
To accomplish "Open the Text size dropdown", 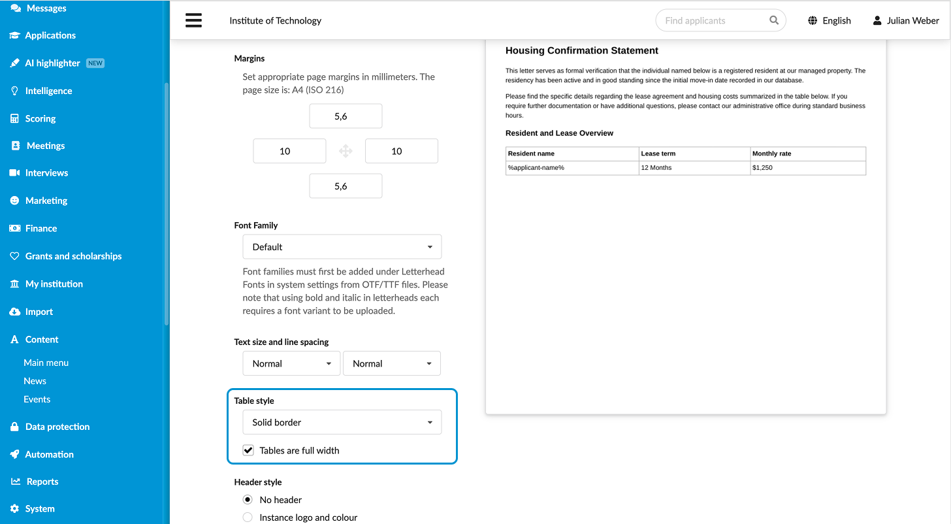I will tap(292, 363).
